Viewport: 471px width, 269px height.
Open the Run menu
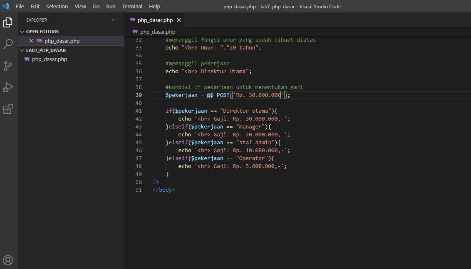point(111,6)
